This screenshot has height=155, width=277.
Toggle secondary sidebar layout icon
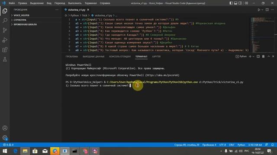click(x=240, y=3)
